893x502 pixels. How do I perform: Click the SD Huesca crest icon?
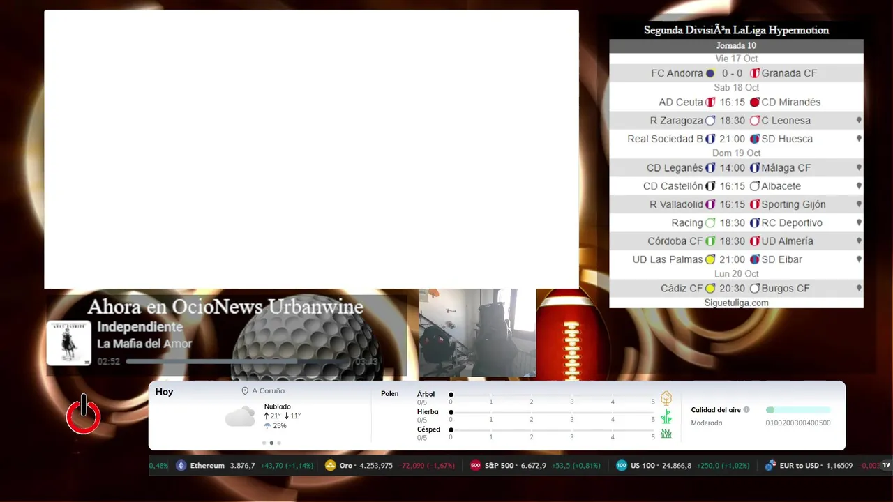pyautogui.click(x=754, y=139)
